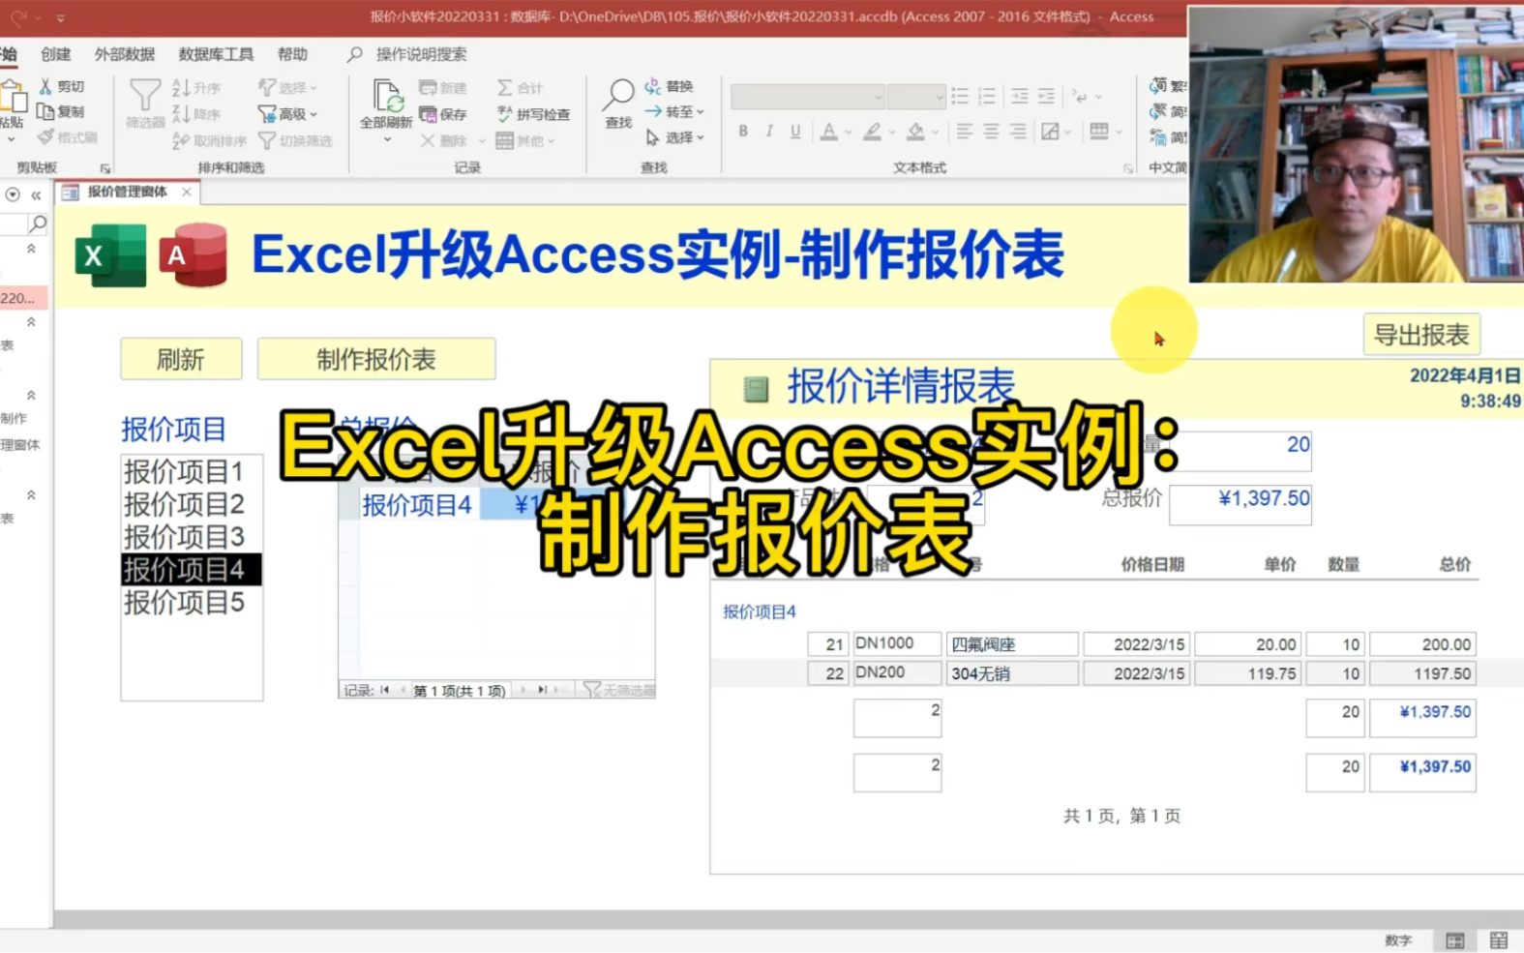Align text right

click(x=1018, y=131)
